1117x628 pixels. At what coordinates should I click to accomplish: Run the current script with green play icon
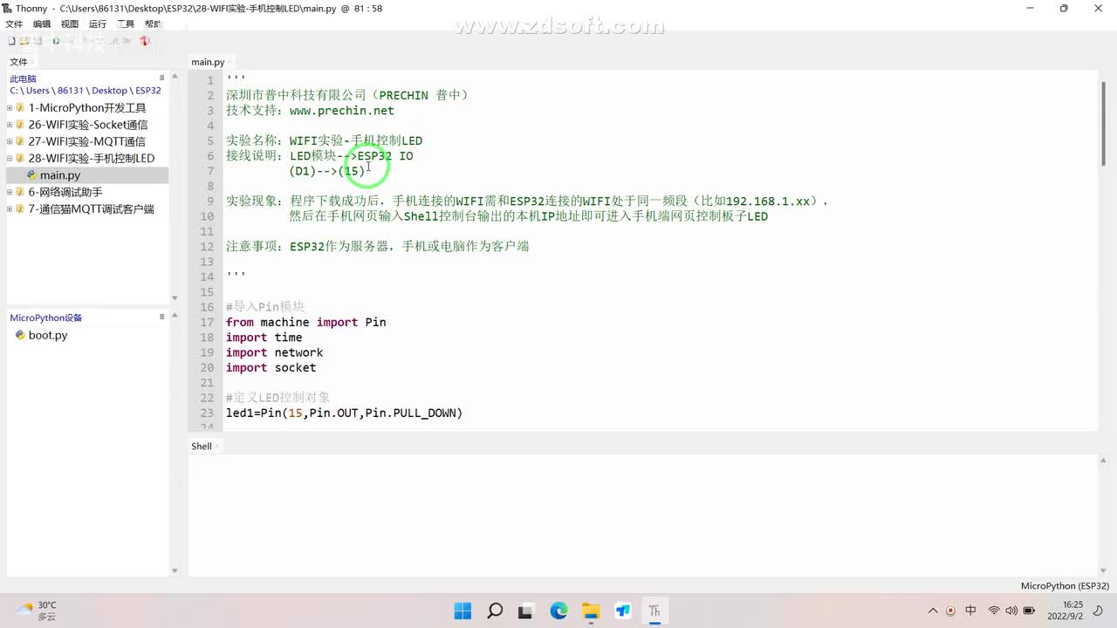click(x=57, y=40)
